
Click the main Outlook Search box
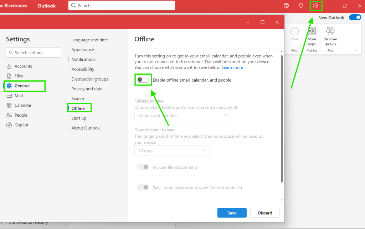point(122,5)
